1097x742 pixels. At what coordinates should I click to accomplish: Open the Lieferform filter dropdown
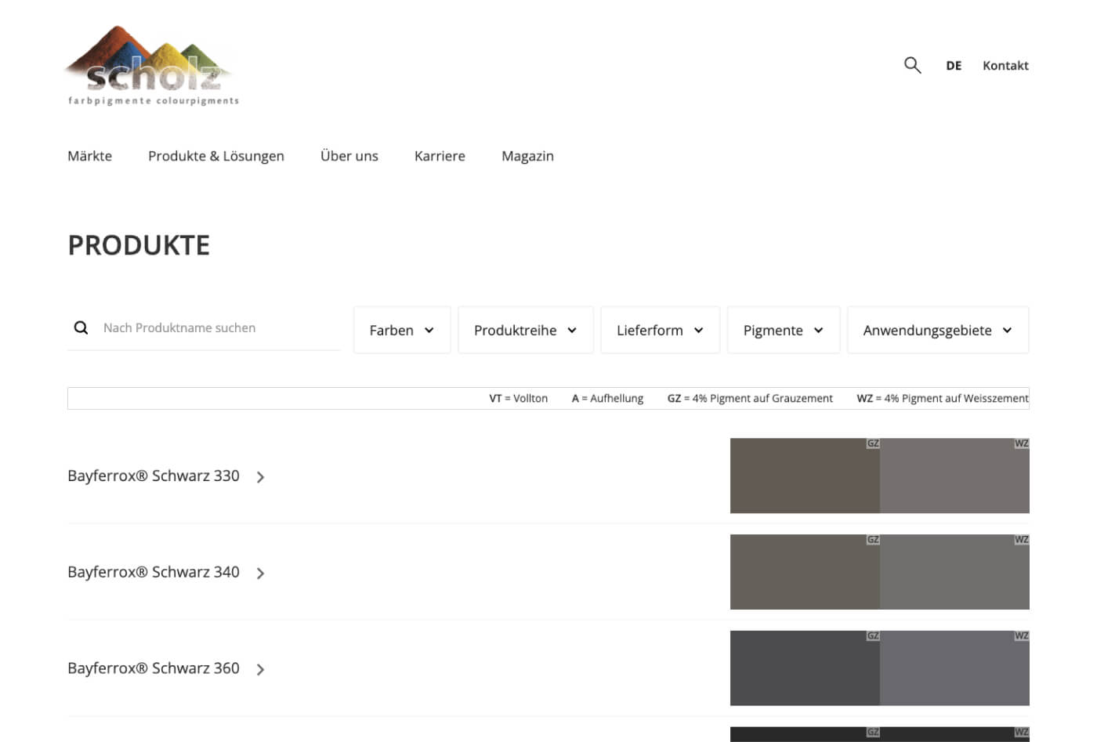[x=660, y=330]
